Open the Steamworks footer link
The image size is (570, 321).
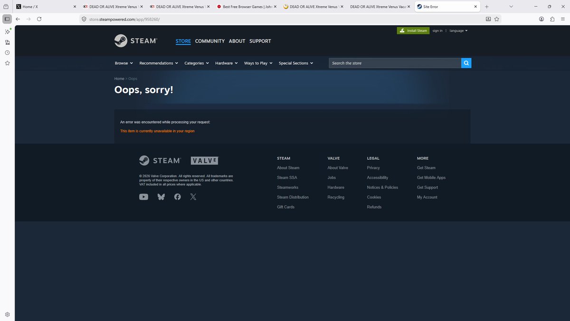[x=288, y=187]
